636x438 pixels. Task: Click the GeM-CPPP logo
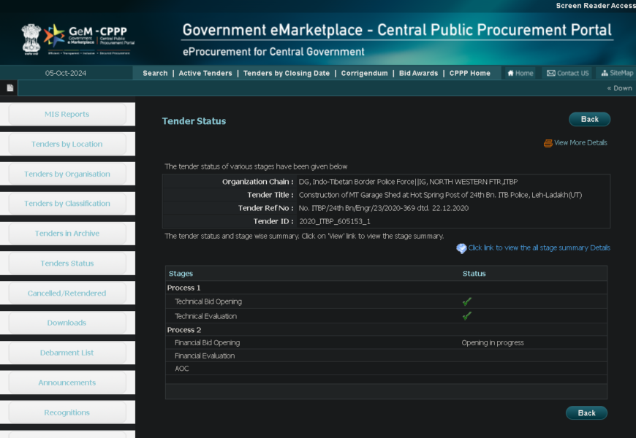pyautogui.click(x=89, y=39)
